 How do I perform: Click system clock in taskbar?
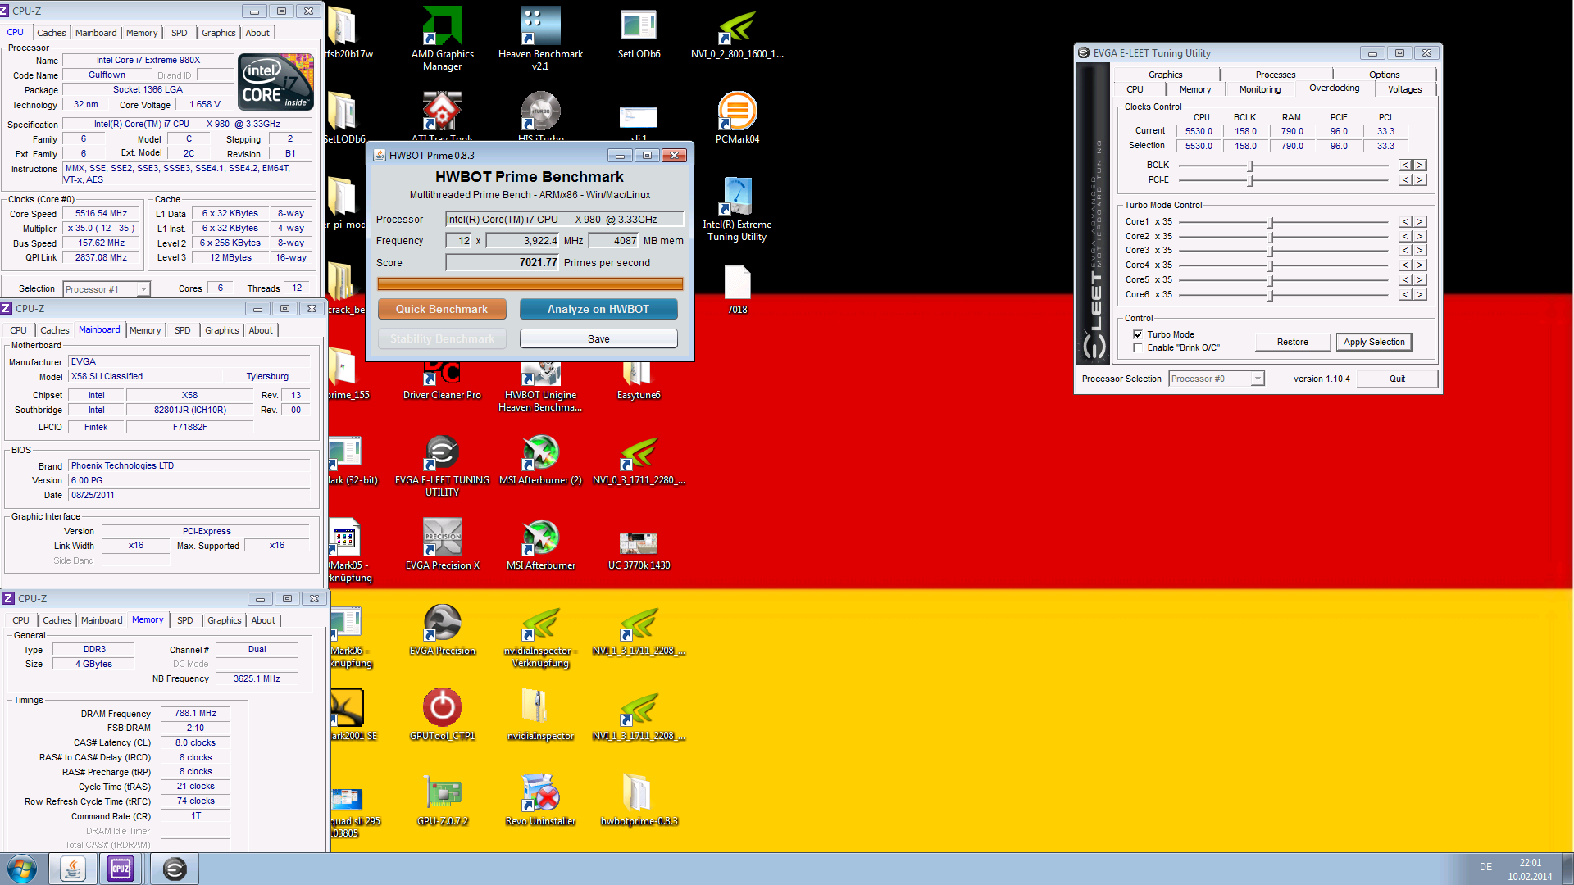coord(1530,869)
